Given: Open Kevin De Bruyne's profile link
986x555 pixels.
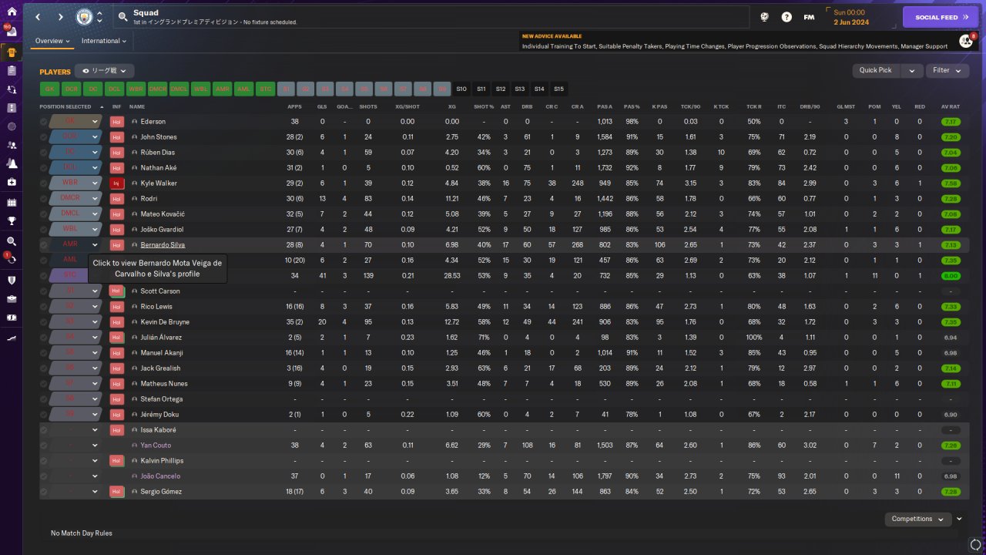Looking at the screenshot, I should [x=165, y=322].
